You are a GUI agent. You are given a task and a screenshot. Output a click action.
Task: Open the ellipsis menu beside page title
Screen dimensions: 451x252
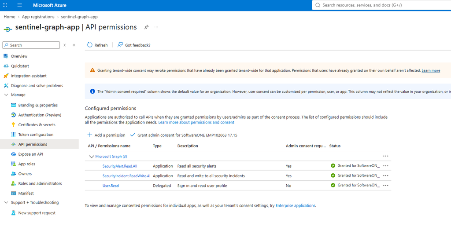156,27
